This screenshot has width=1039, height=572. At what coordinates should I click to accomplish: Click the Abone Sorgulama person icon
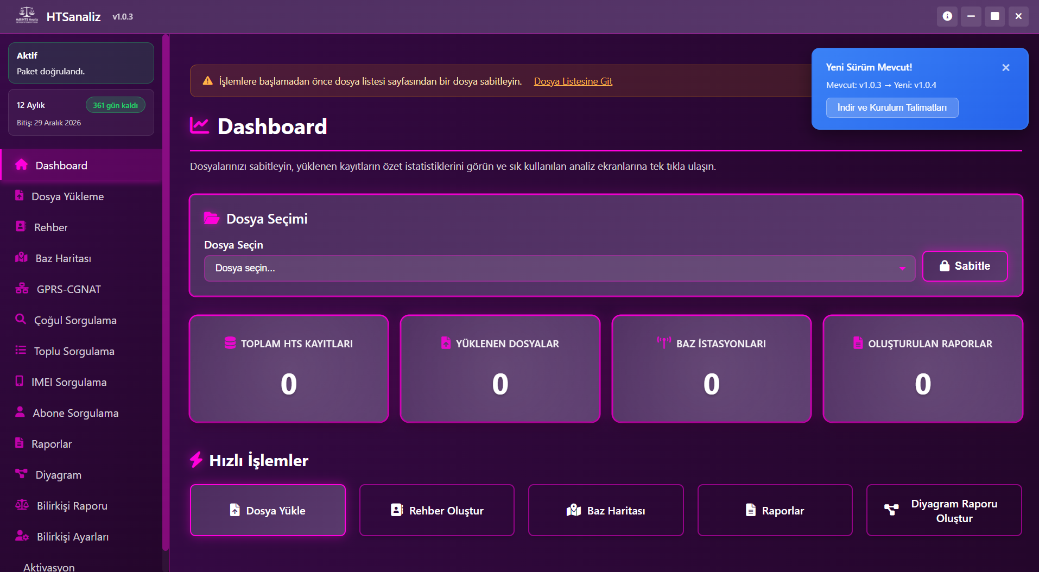point(20,412)
